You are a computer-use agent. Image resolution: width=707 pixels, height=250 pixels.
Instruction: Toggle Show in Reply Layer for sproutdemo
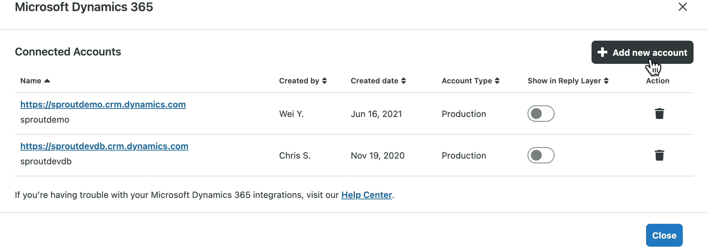click(541, 114)
